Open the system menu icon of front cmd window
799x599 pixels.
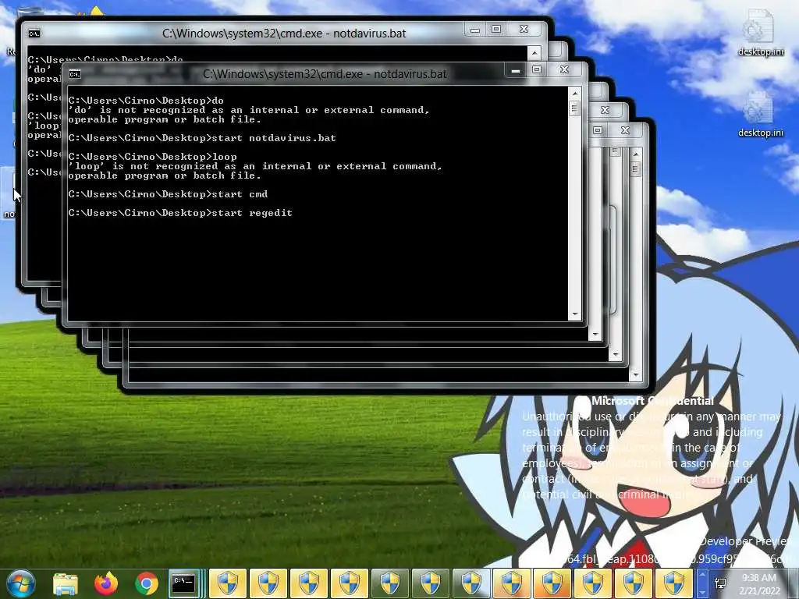[x=75, y=74]
